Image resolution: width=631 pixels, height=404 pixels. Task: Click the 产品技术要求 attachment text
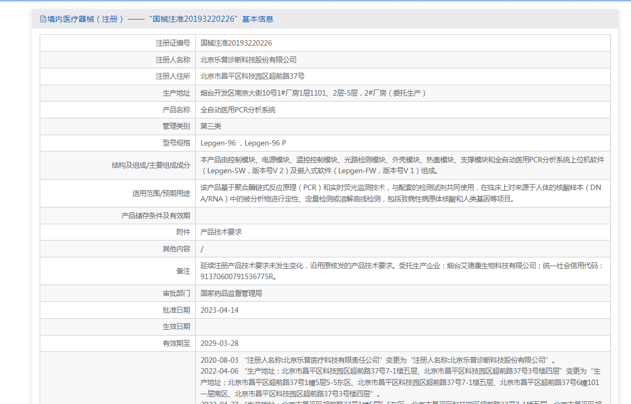[x=221, y=232]
